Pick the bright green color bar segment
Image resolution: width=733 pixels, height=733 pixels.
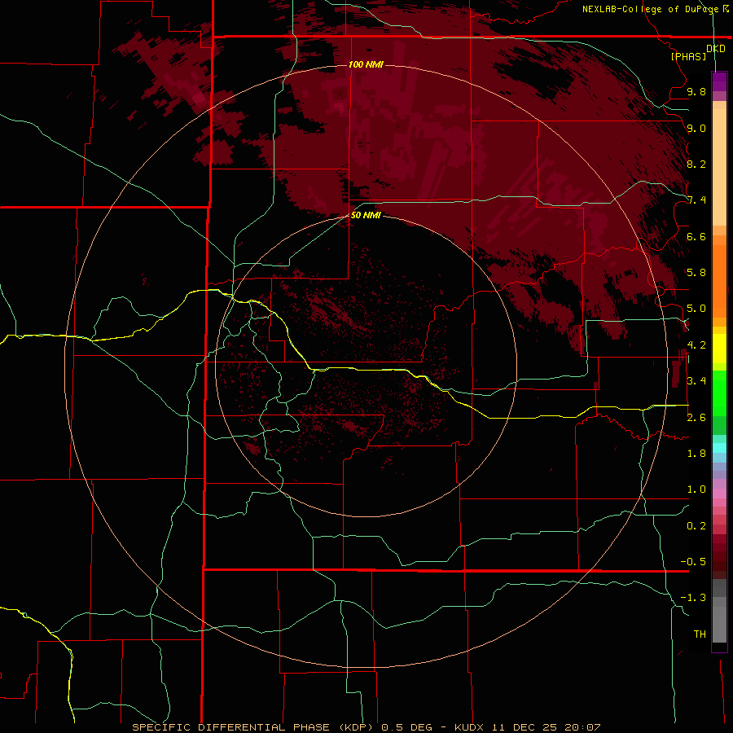click(x=719, y=393)
